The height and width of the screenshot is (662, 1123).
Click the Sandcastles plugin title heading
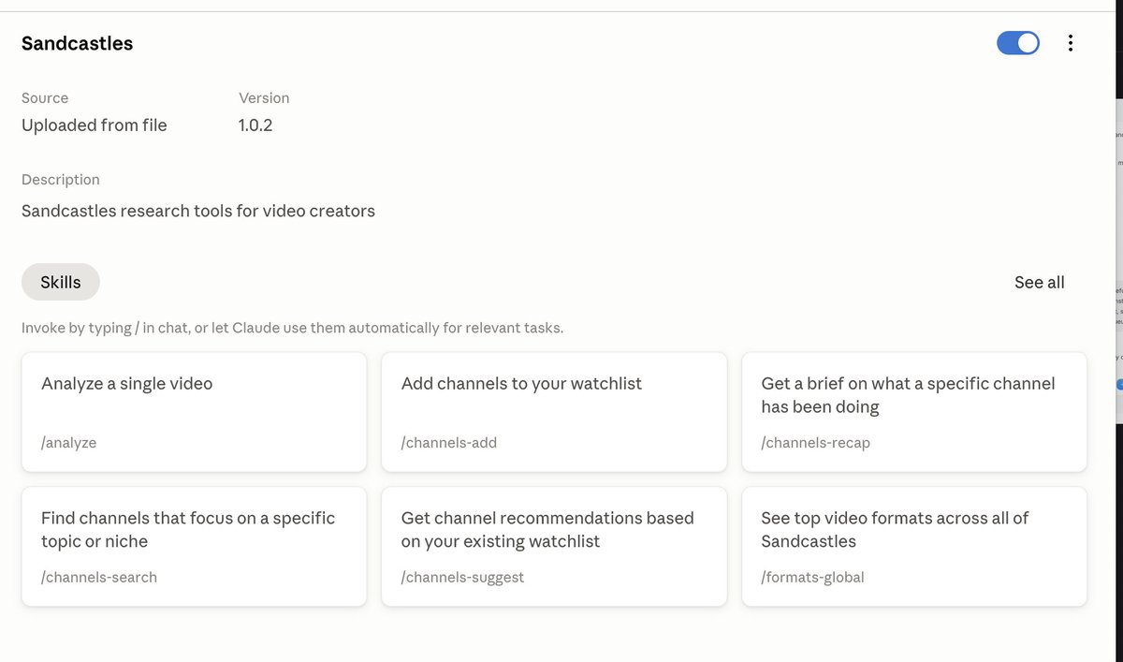pos(78,43)
